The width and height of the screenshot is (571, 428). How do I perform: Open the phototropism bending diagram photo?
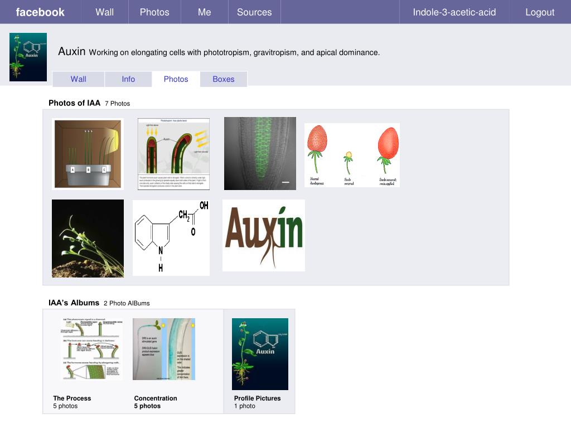(174, 154)
